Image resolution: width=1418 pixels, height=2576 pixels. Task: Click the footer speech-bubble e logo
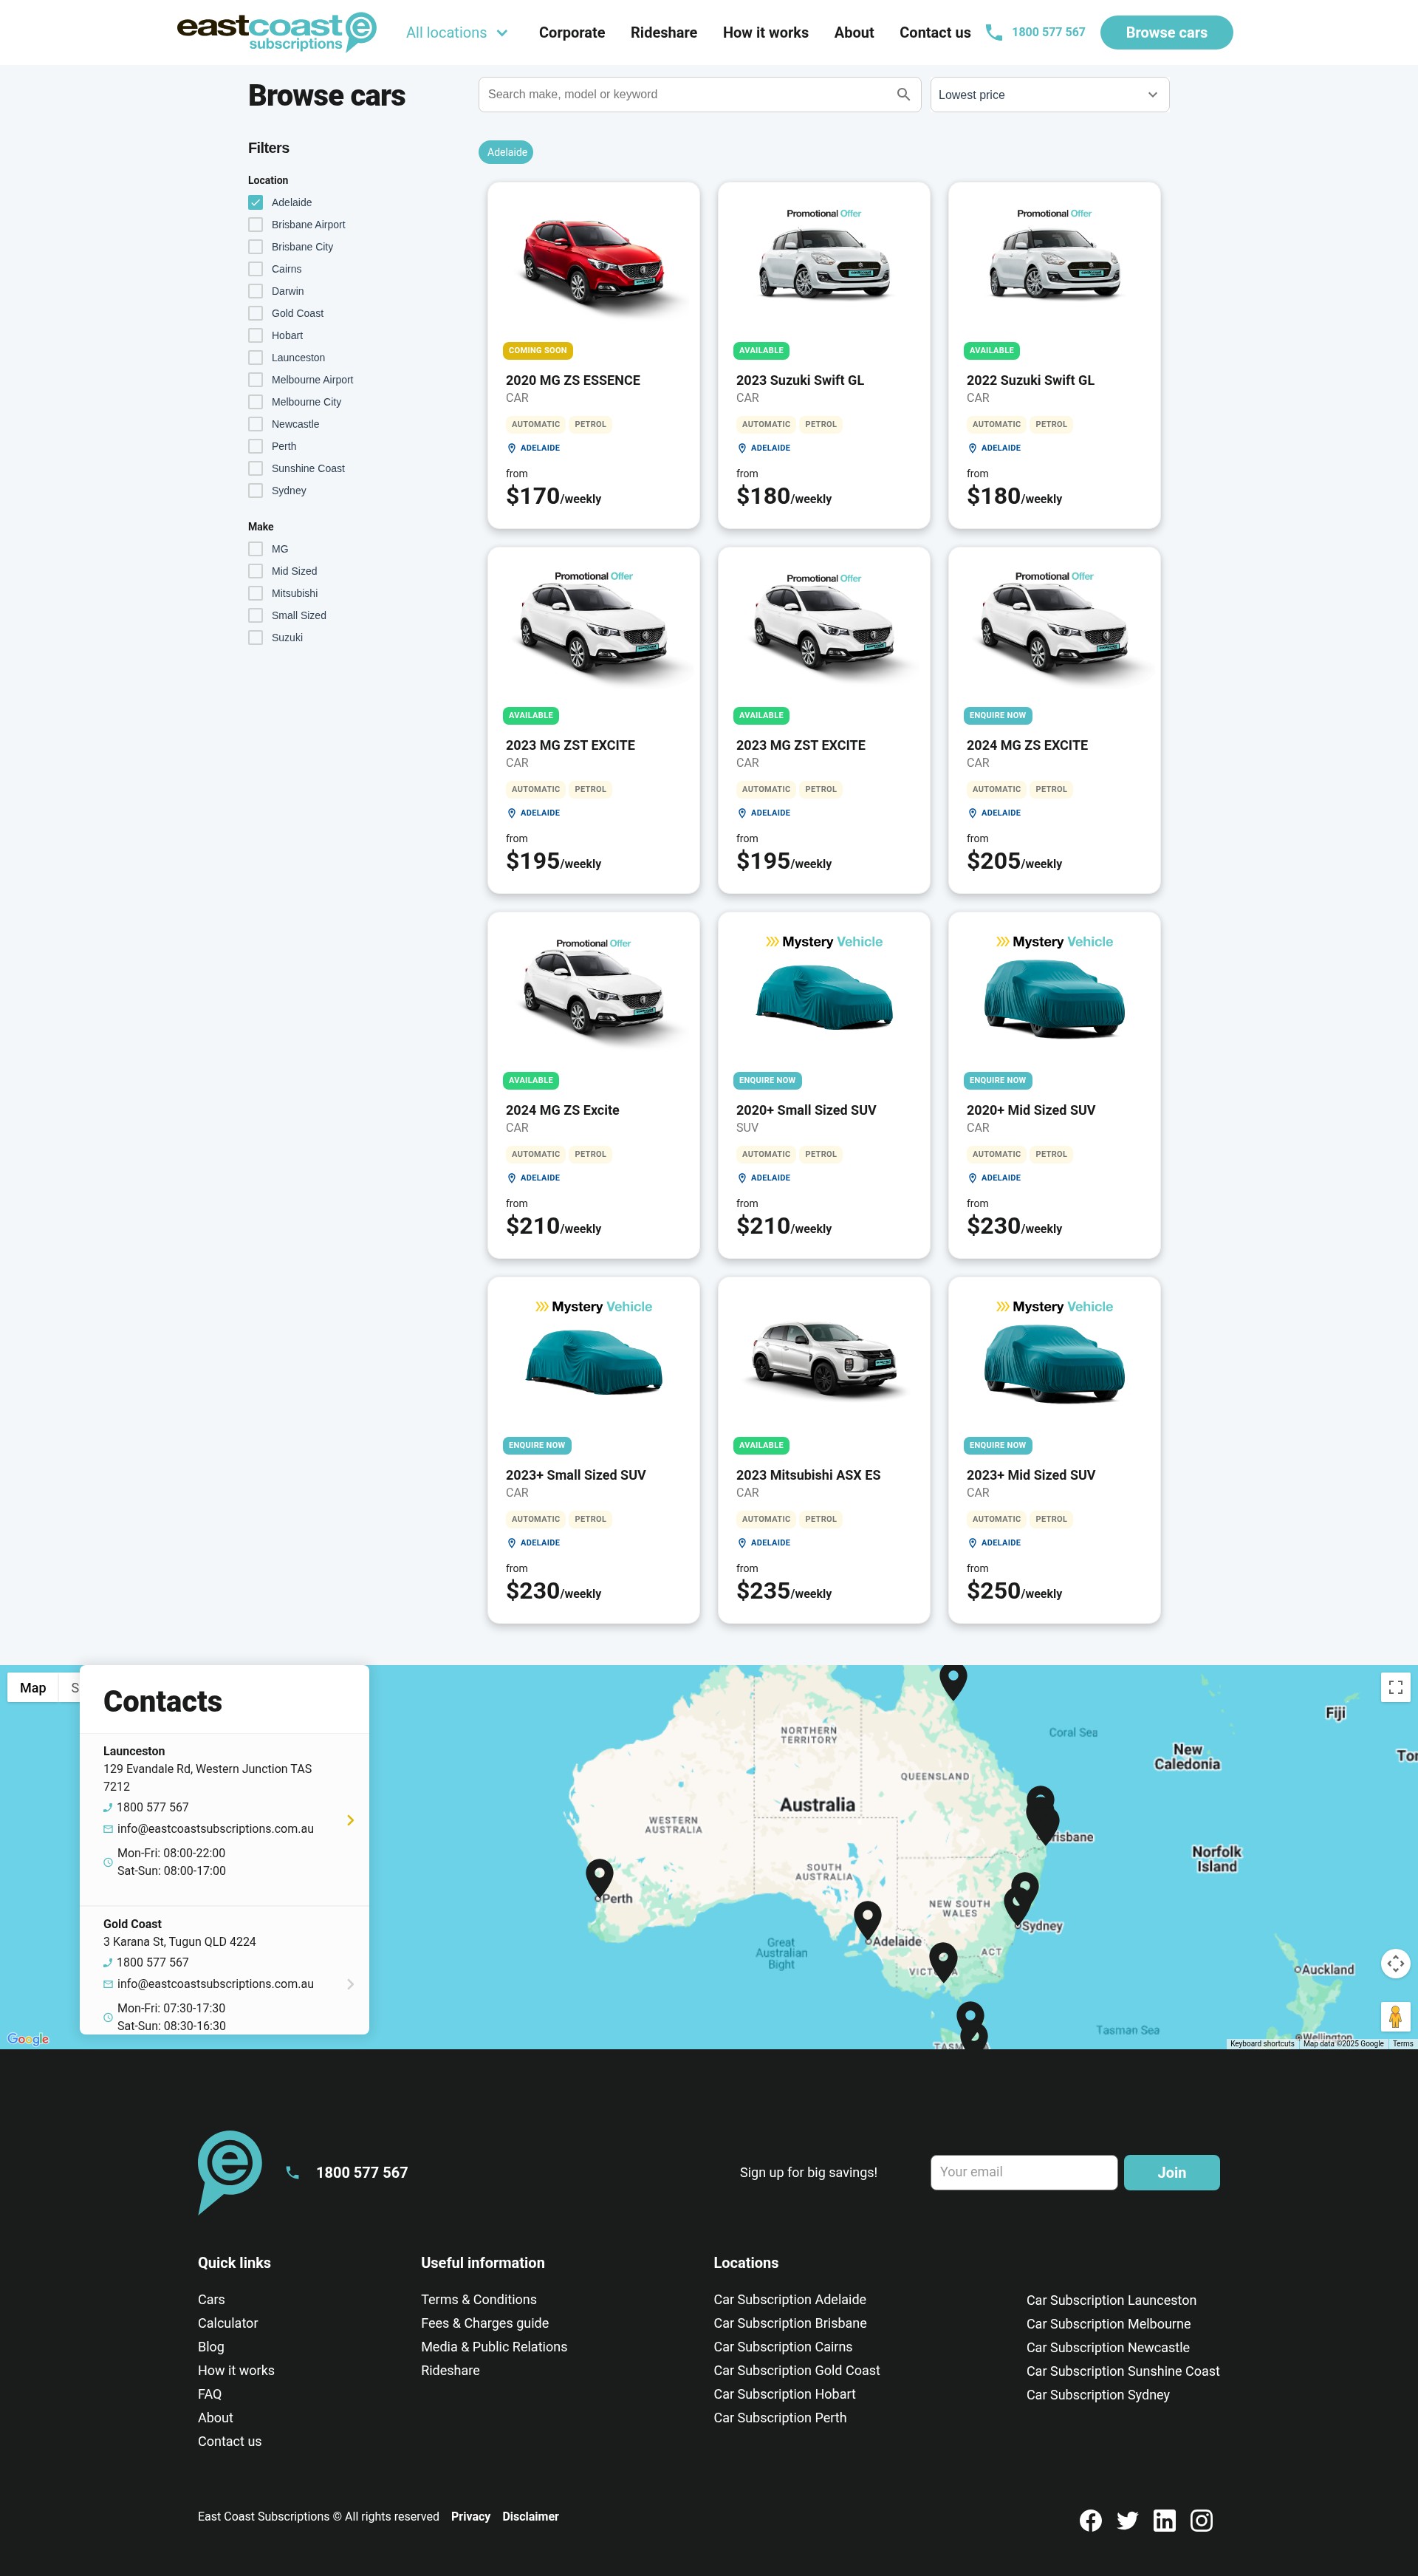click(230, 2171)
